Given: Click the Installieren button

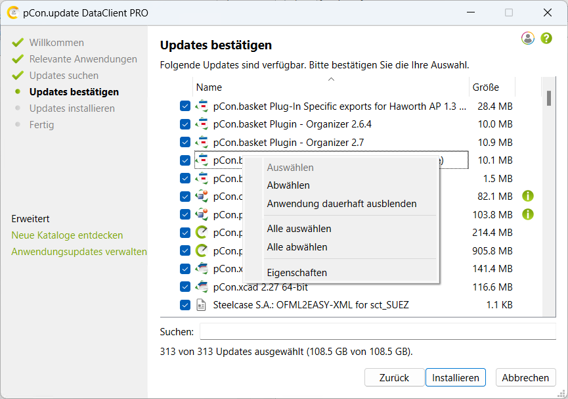Looking at the screenshot, I should pos(455,377).
